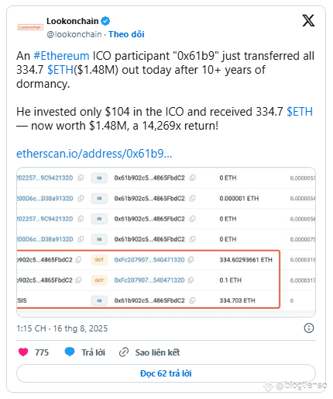Click the 0xFc207907...54047132D address in 0.1 ETH row
This screenshot has height=399, width=333.
(149, 280)
